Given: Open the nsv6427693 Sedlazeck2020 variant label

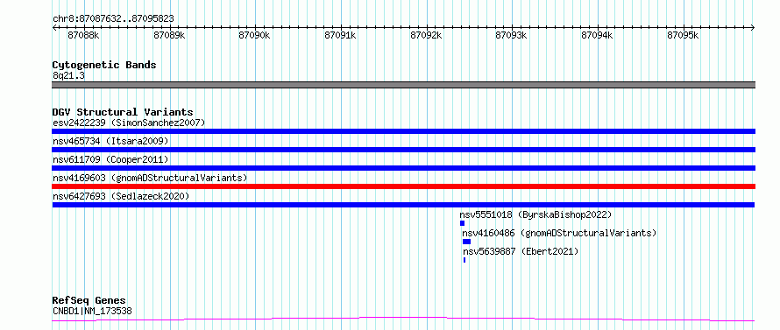Looking at the screenshot, I should tap(121, 196).
